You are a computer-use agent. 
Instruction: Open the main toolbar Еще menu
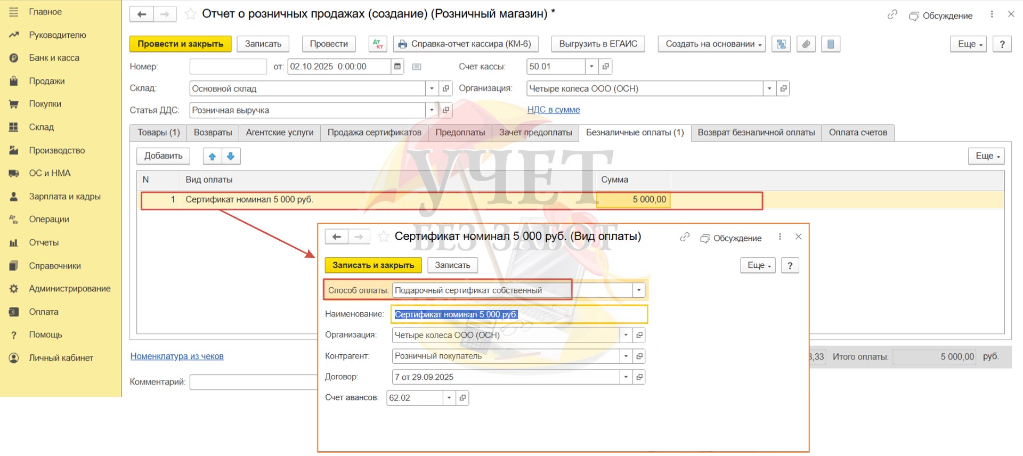click(969, 44)
